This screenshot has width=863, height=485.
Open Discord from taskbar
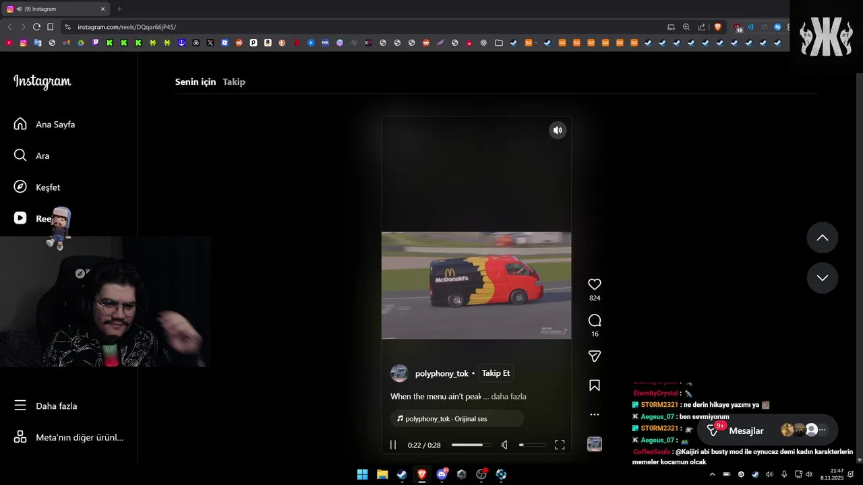[442, 474]
